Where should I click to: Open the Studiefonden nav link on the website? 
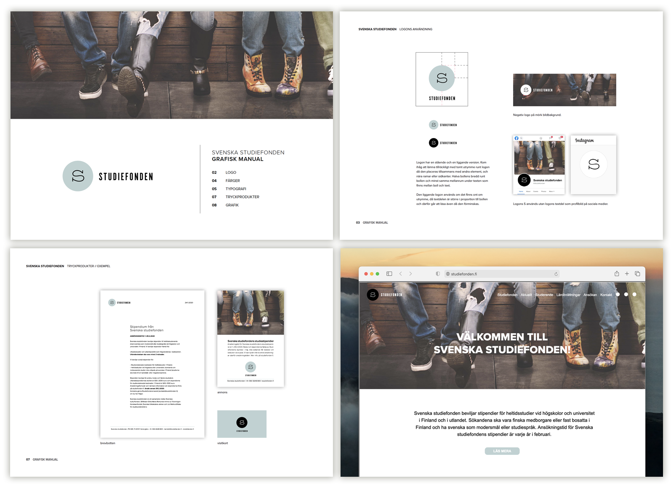(x=507, y=295)
